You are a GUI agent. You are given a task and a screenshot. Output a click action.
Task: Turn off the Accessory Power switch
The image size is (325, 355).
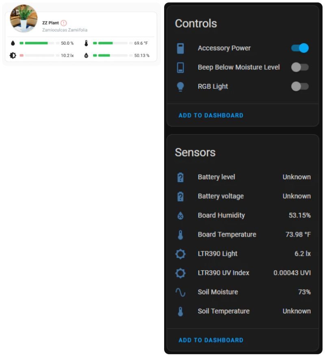(x=300, y=48)
